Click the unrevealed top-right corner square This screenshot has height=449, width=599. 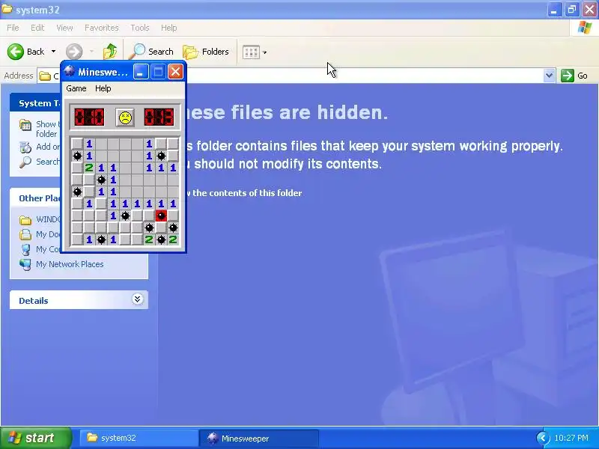click(173, 144)
